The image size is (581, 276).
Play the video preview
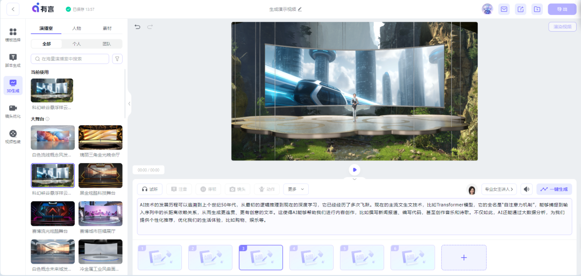[355, 169]
